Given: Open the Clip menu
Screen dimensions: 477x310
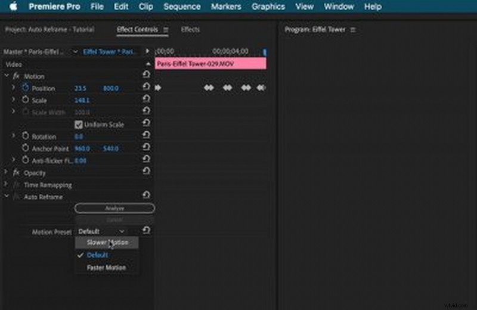Looking at the screenshot, I should 145,7.
